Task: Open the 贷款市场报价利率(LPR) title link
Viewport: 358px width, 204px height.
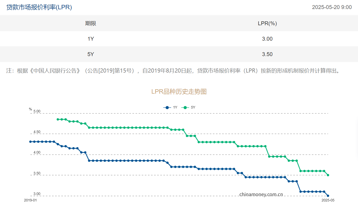Action: pyautogui.click(x=39, y=7)
